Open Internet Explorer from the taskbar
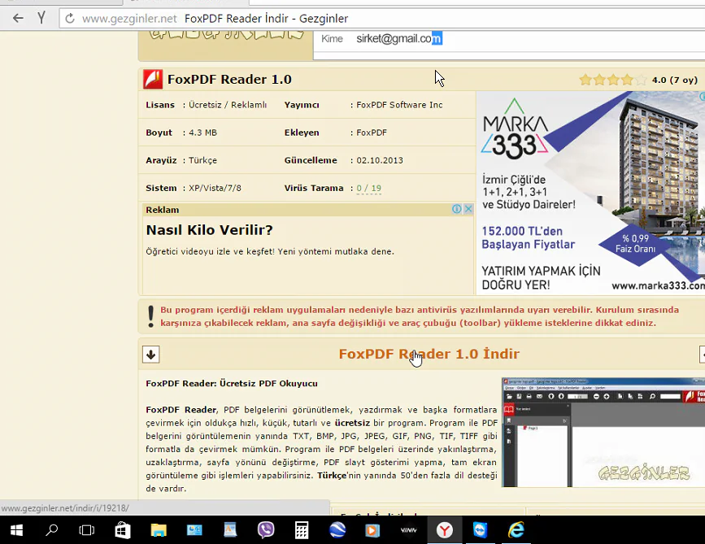 (x=516, y=530)
